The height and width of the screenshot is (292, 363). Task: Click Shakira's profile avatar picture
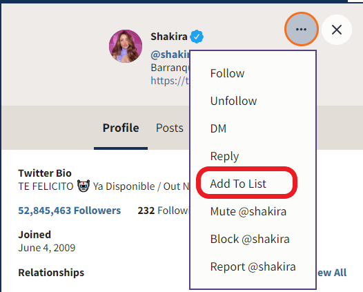[126, 46]
